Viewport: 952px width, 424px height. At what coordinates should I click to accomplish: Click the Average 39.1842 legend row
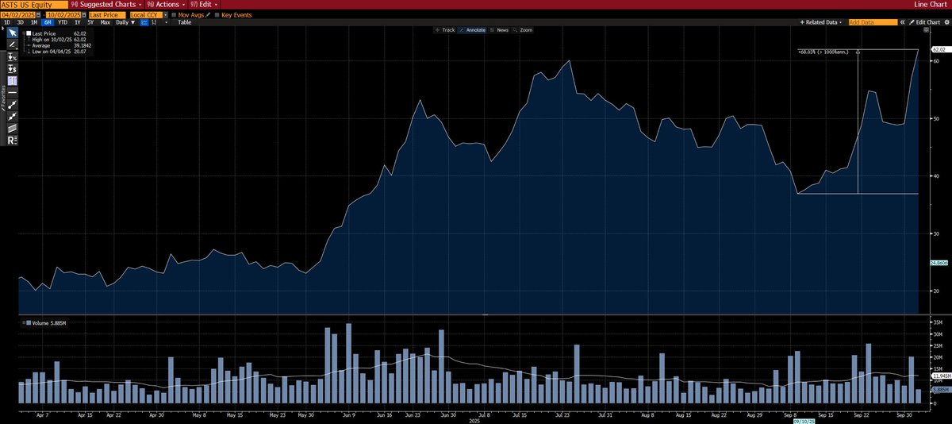(x=61, y=46)
